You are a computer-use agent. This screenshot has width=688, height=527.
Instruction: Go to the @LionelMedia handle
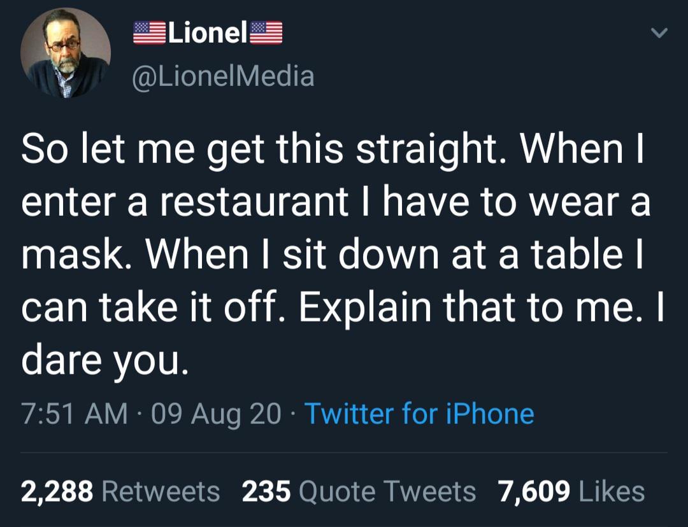pyautogui.click(x=222, y=76)
